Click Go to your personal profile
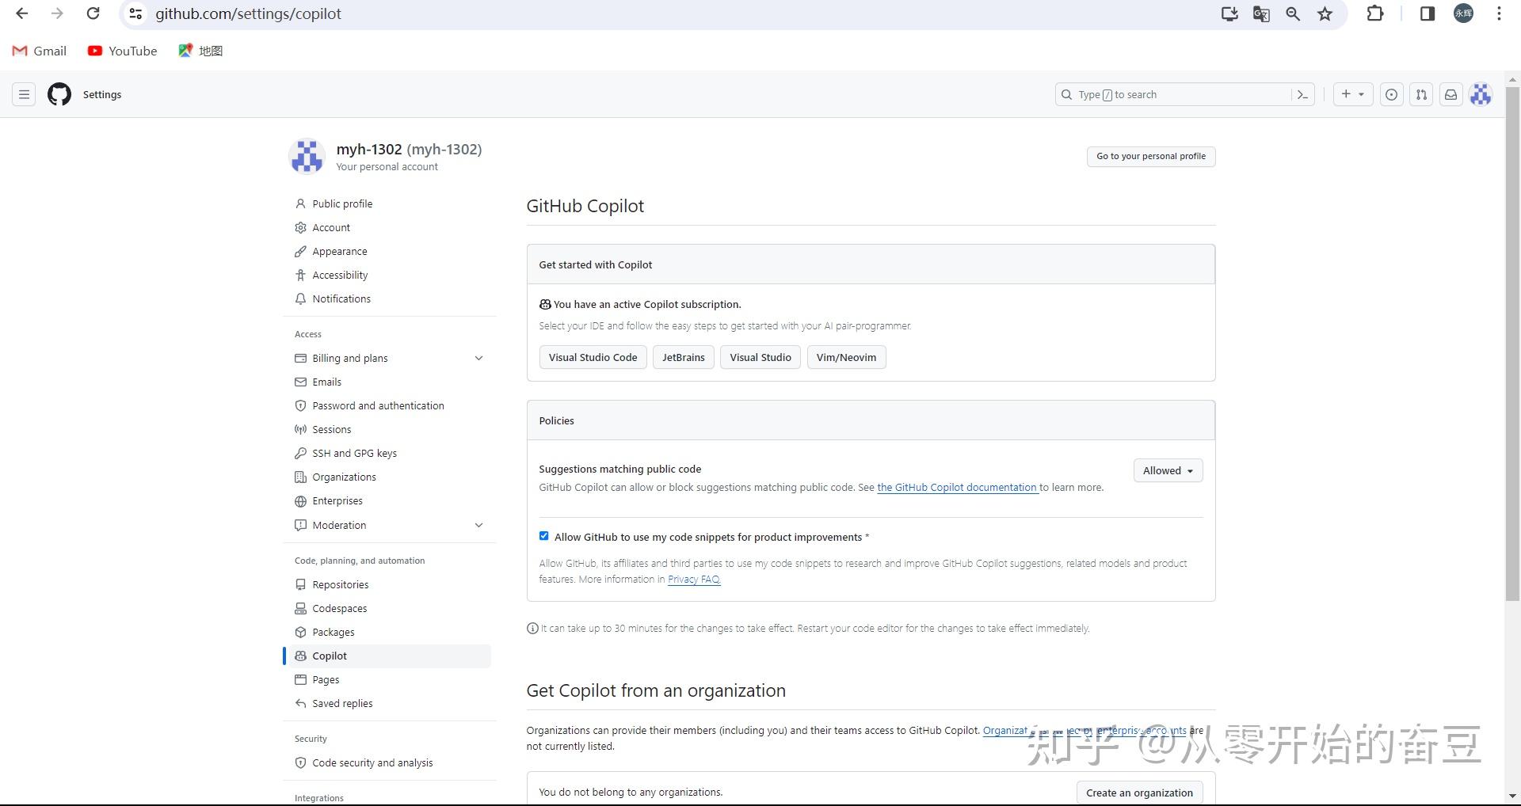1521x806 pixels. click(x=1150, y=156)
